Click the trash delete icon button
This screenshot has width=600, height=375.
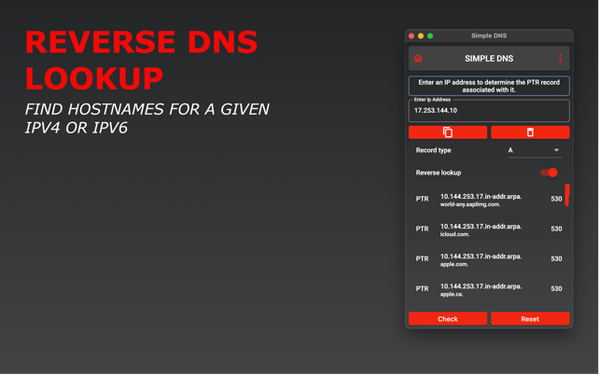pos(530,132)
